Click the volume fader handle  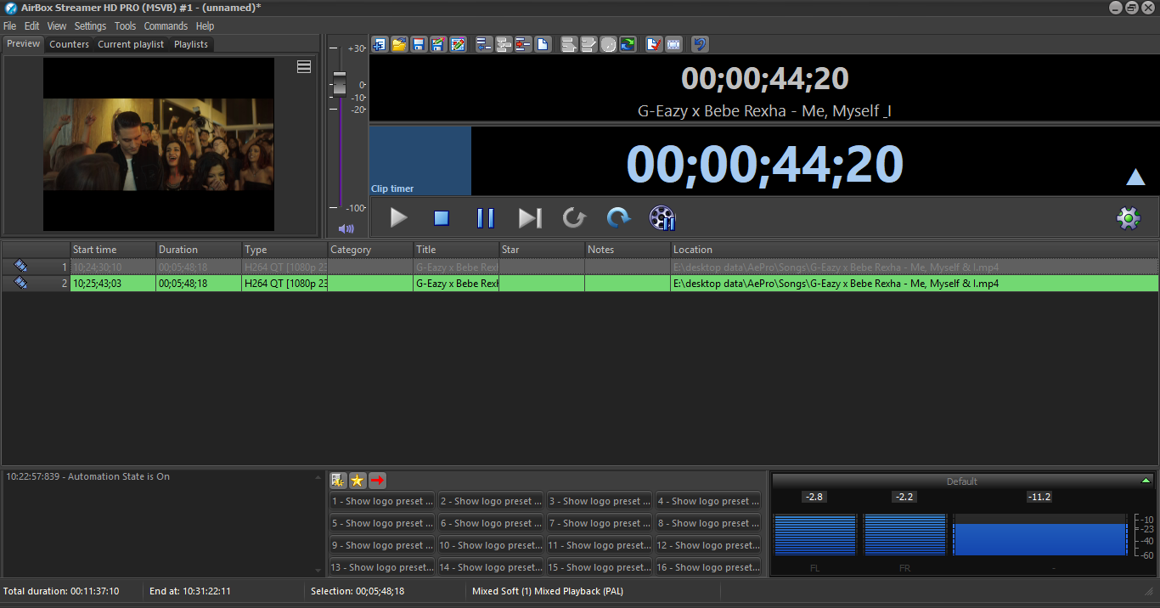click(x=340, y=84)
